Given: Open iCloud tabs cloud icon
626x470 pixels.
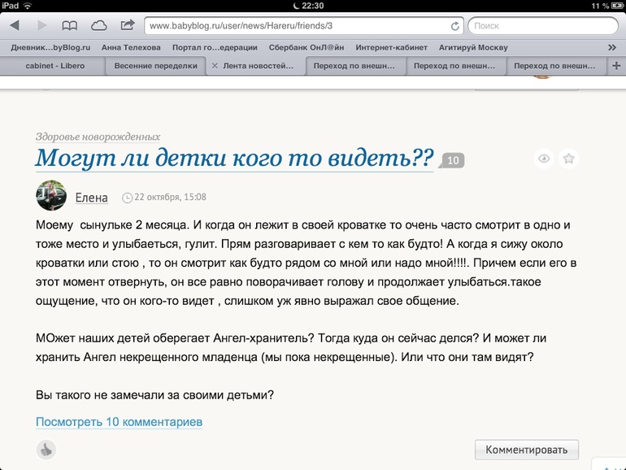Looking at the screenshot, I should pos(98,26).
